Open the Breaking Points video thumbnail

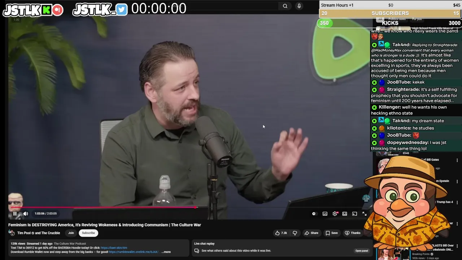click(392, 253)
